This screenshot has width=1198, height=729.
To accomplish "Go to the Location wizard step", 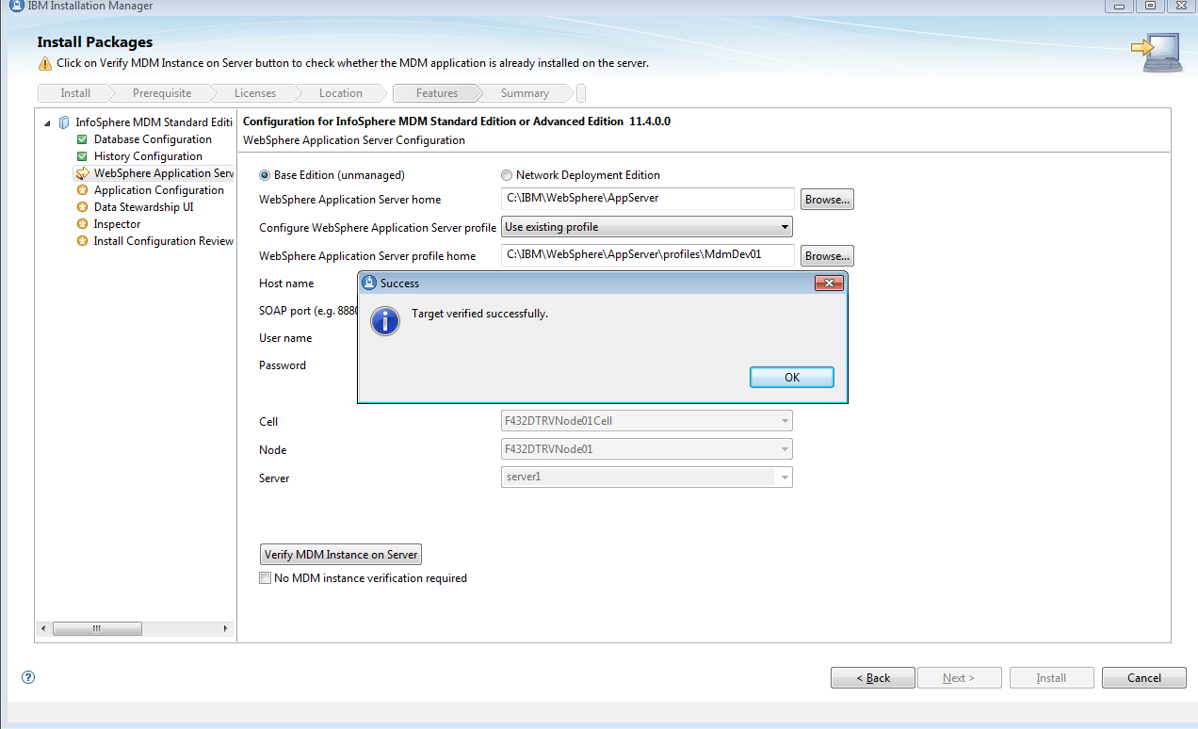I will pyautogui.click(x=340, y=93).
